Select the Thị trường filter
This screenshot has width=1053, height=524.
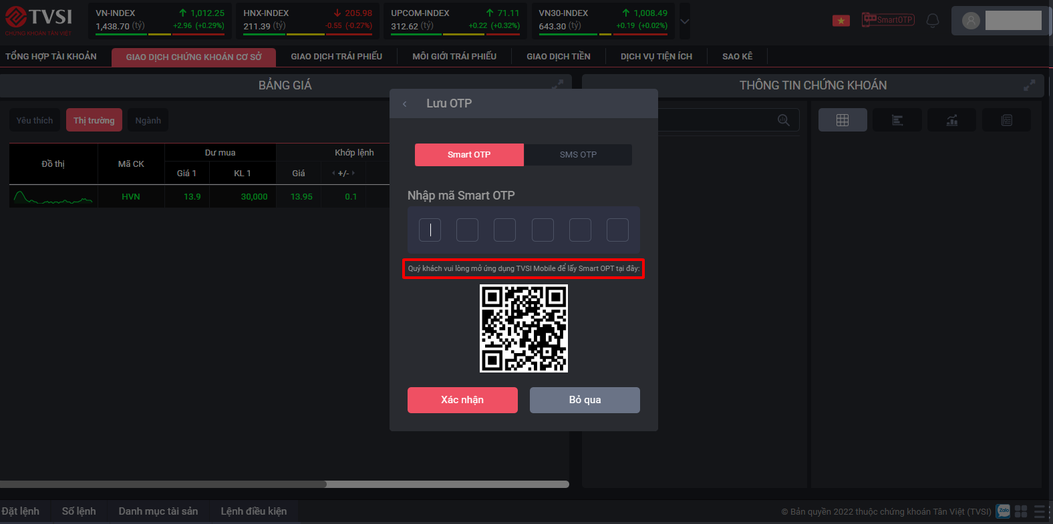click(94, 121)
